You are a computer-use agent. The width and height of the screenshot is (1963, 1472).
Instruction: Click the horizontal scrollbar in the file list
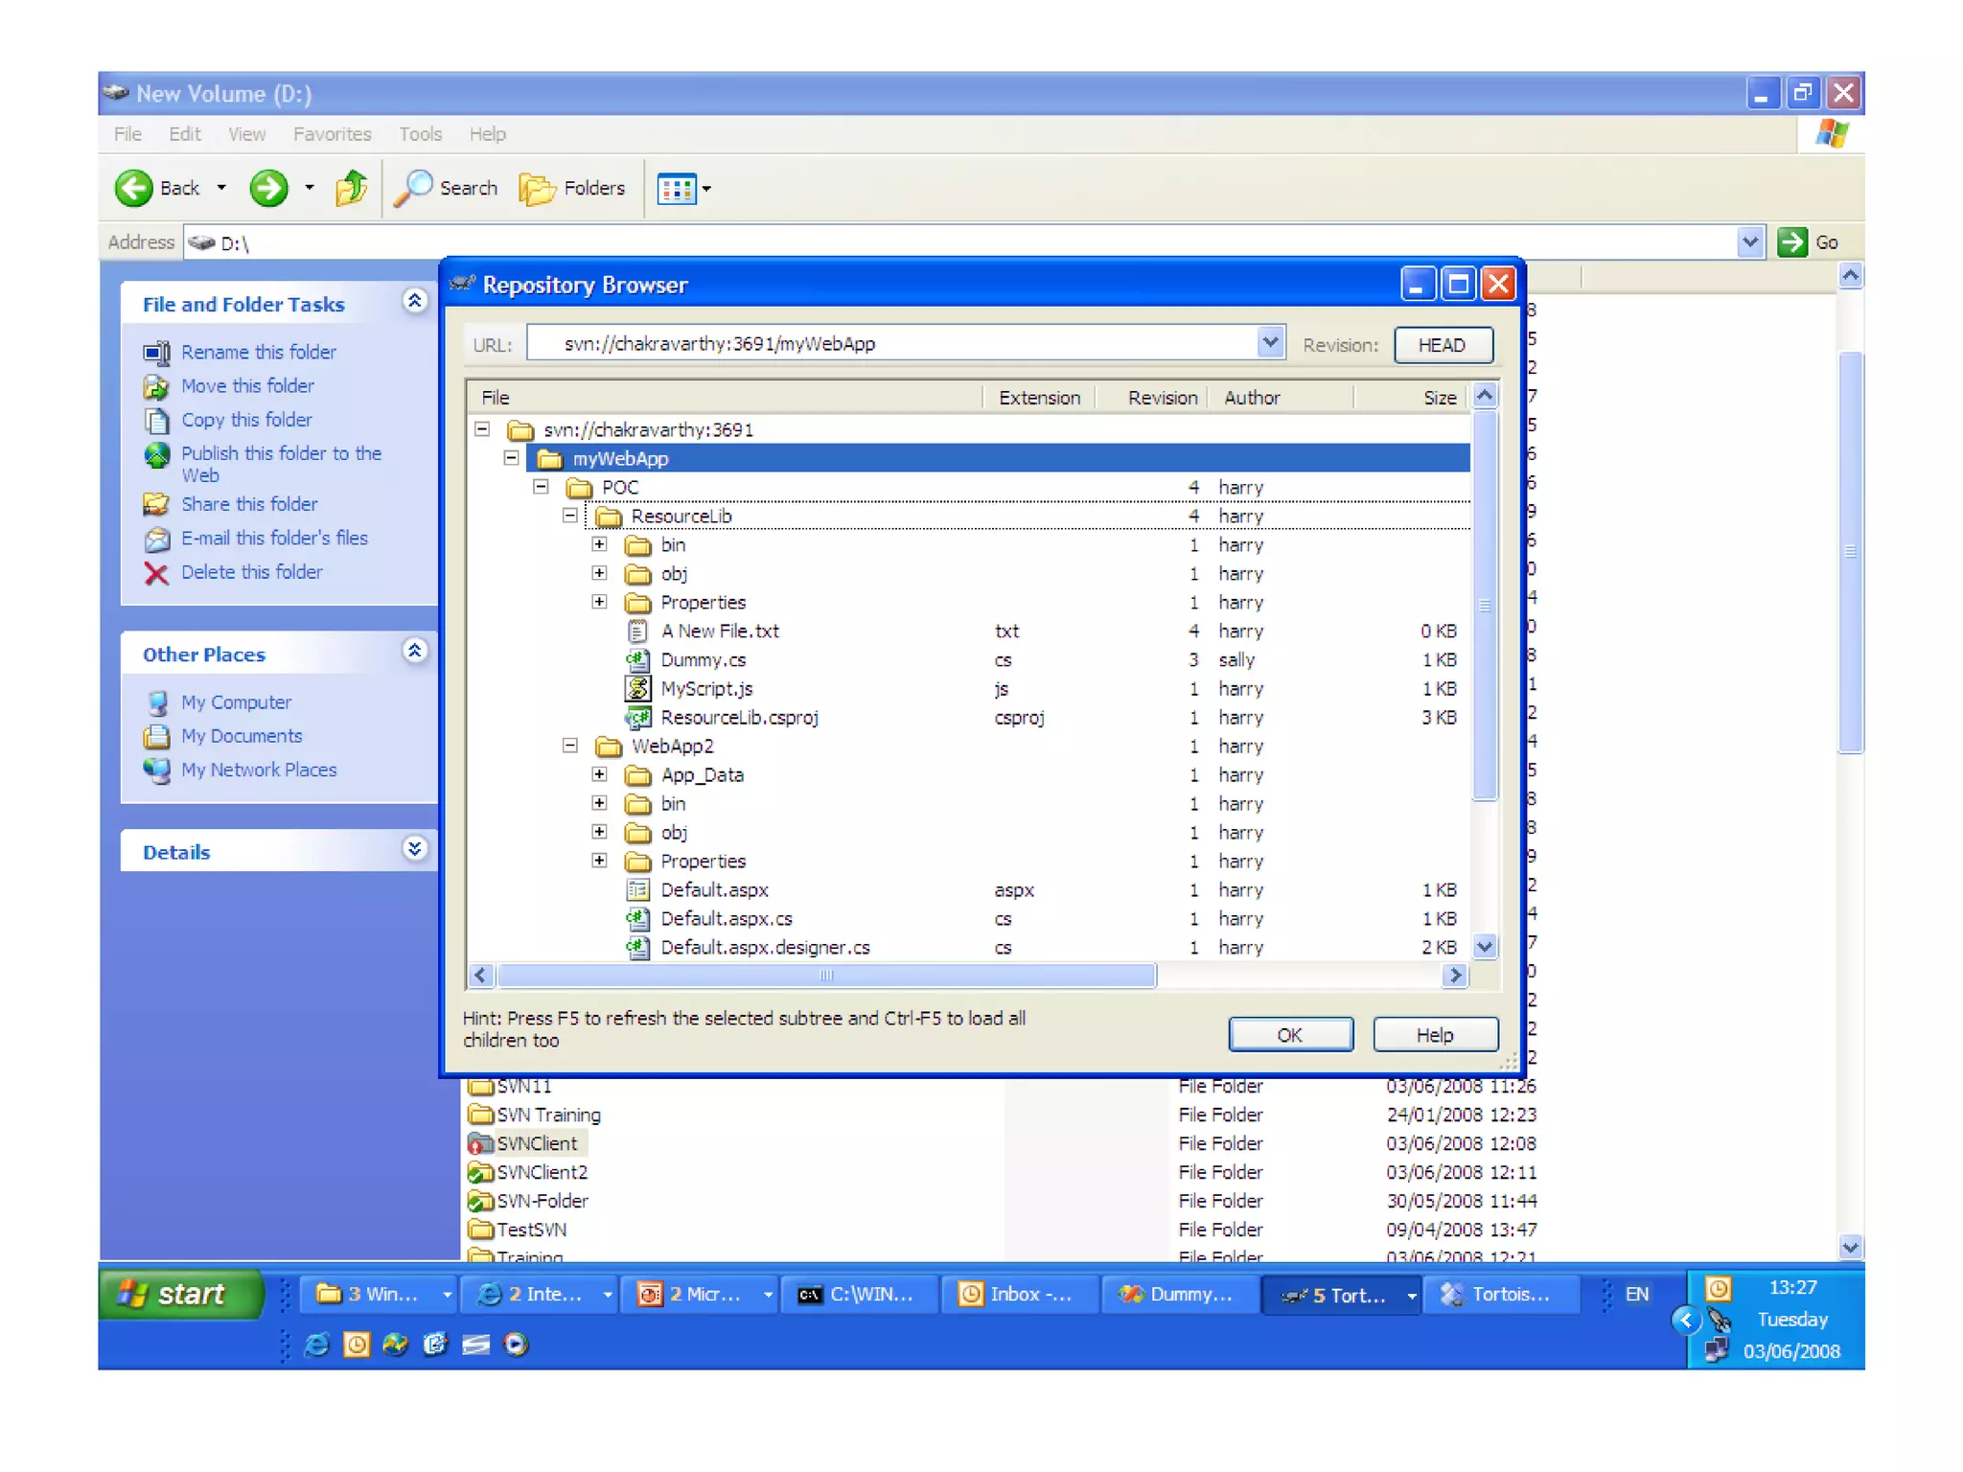click(826, 976)
